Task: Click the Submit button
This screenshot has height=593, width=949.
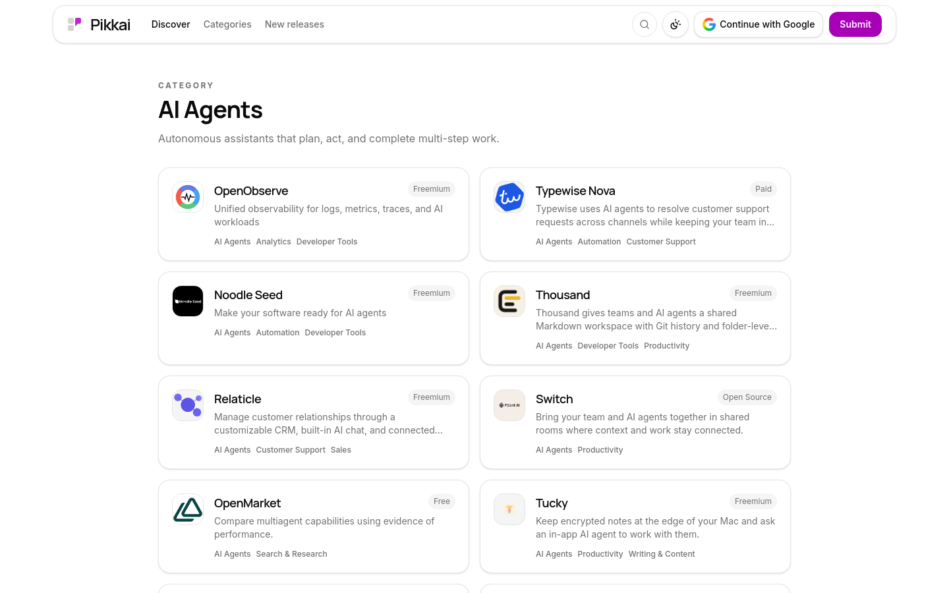Action: [855, 24]
